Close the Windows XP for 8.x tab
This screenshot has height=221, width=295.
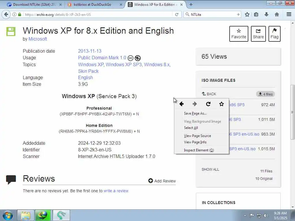coord(181,5)
